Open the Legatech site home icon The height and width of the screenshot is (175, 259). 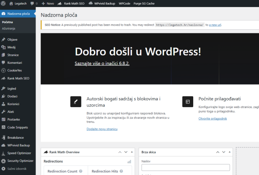(x=11, y=3)
